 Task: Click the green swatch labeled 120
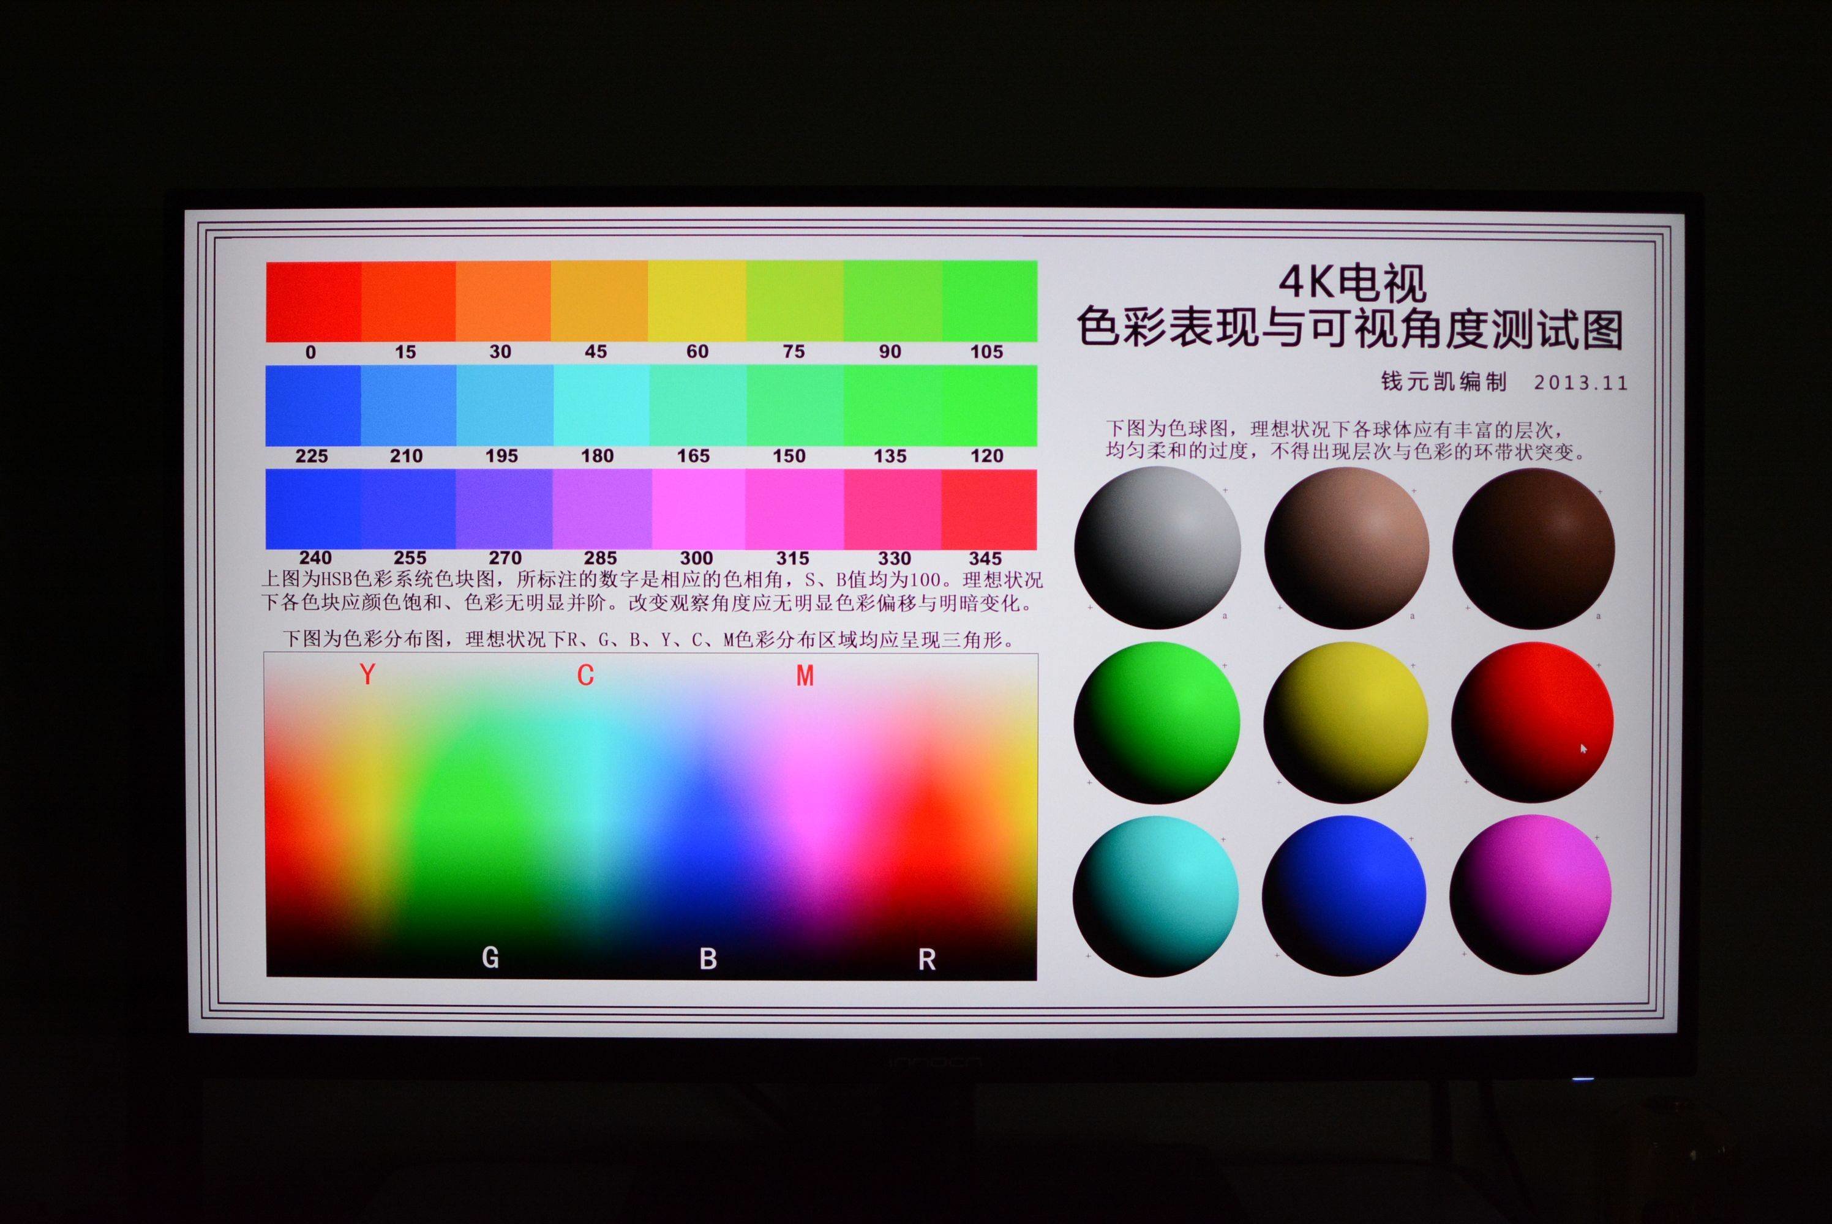click(989, 405)
